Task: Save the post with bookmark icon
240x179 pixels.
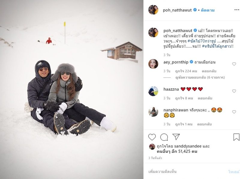Action: [236, 137]
